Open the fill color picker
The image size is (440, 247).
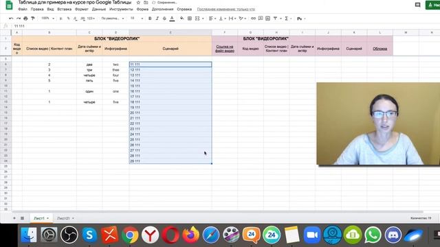click(x=181, y=19)
